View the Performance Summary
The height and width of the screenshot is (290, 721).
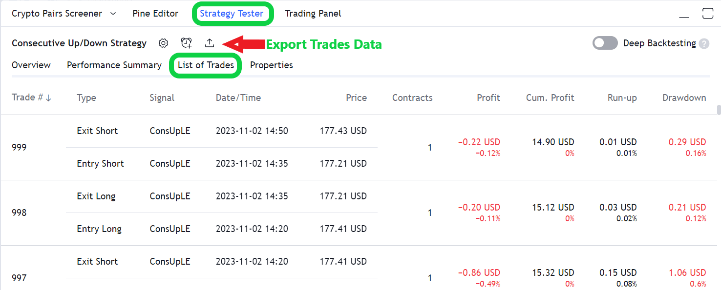(x=114, y=65)
